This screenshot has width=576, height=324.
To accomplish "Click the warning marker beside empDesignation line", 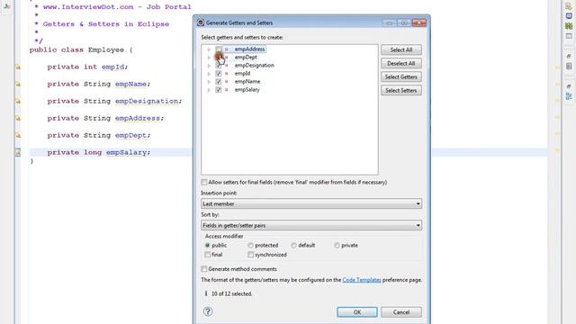I will point(18,102).
